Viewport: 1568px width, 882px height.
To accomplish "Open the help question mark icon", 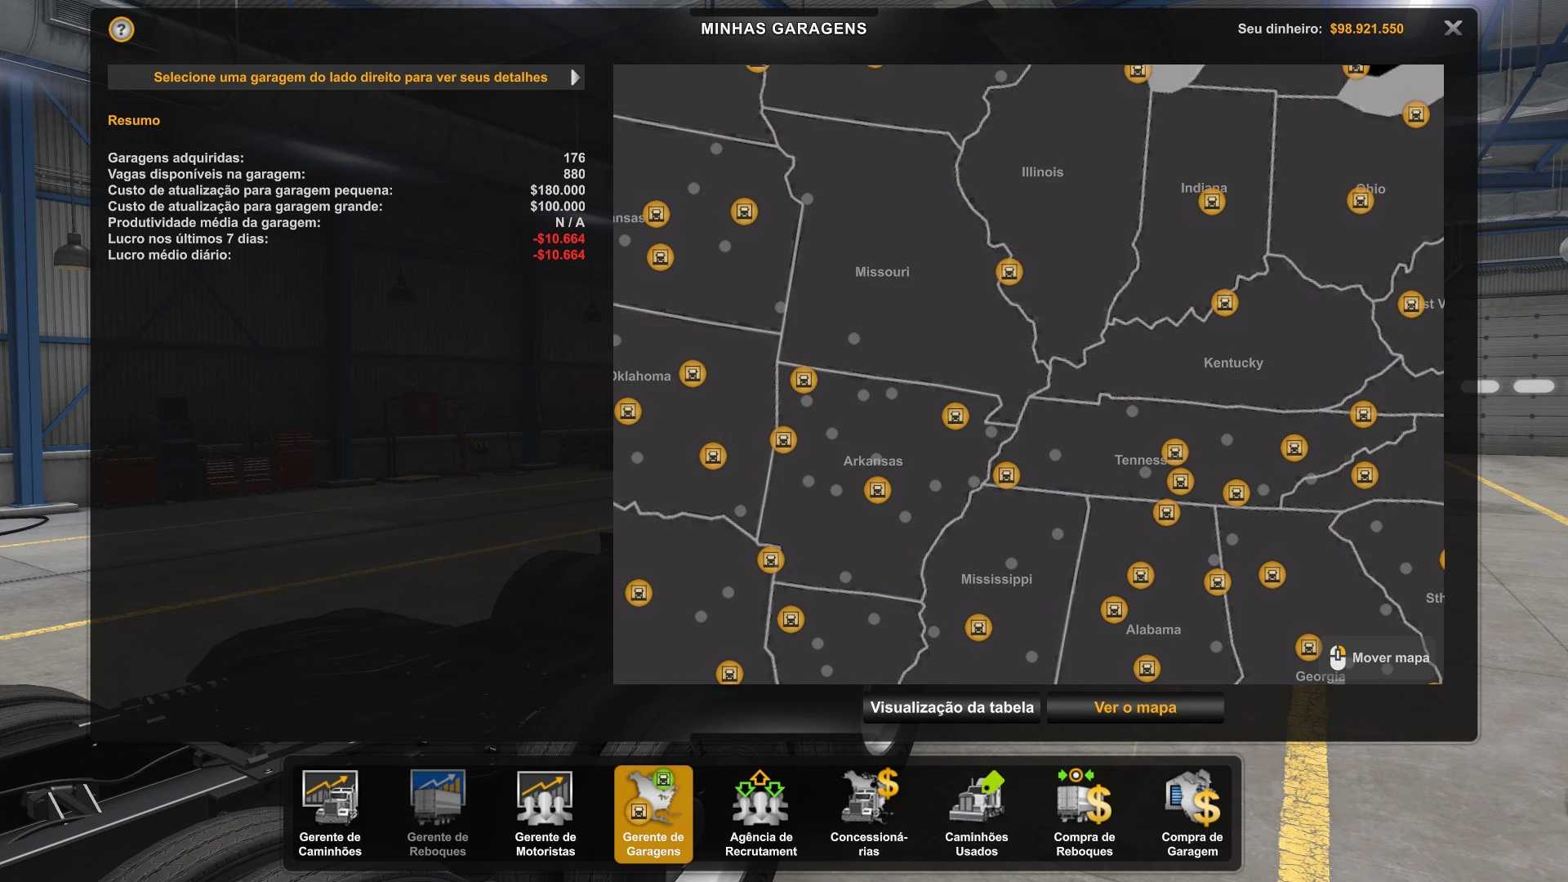I will (x=121, y=30).
